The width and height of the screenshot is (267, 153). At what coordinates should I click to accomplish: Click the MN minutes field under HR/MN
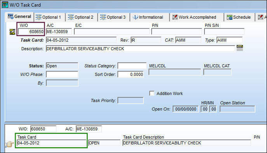(213, 109)
